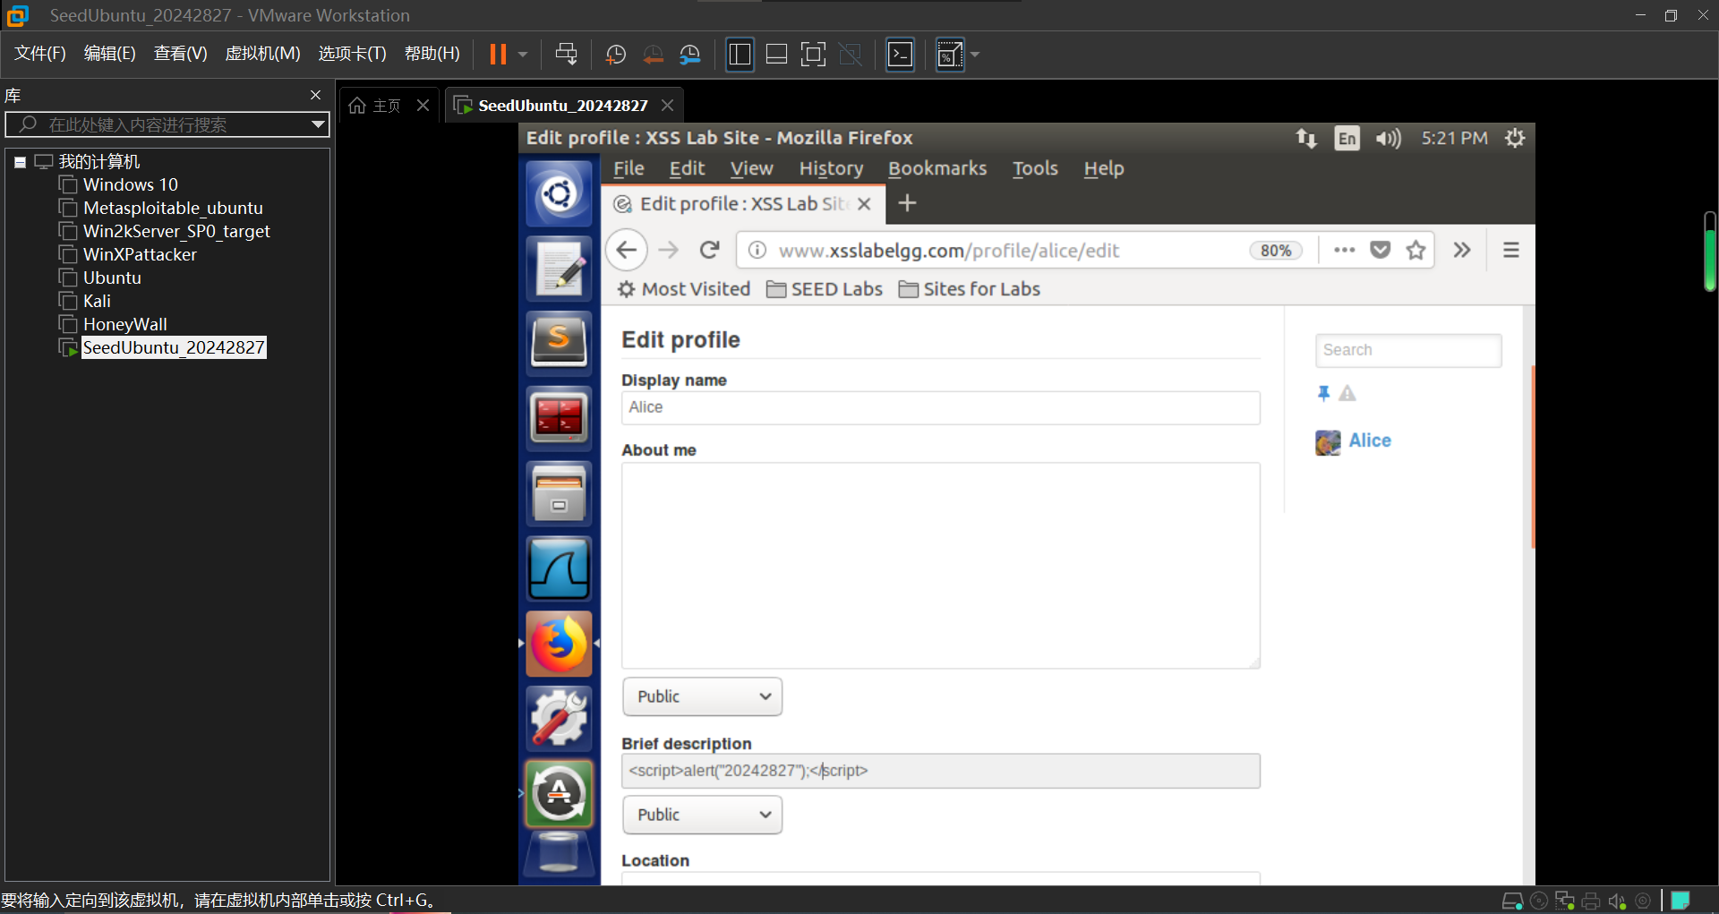Open the 编辑(E) menu in VMware
The image size is (1719, 914).
click(110, 54)
